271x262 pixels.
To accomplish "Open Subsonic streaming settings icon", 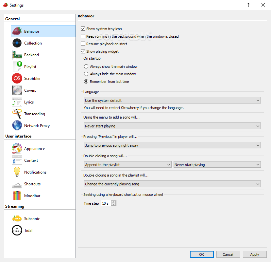I will 17,218.
